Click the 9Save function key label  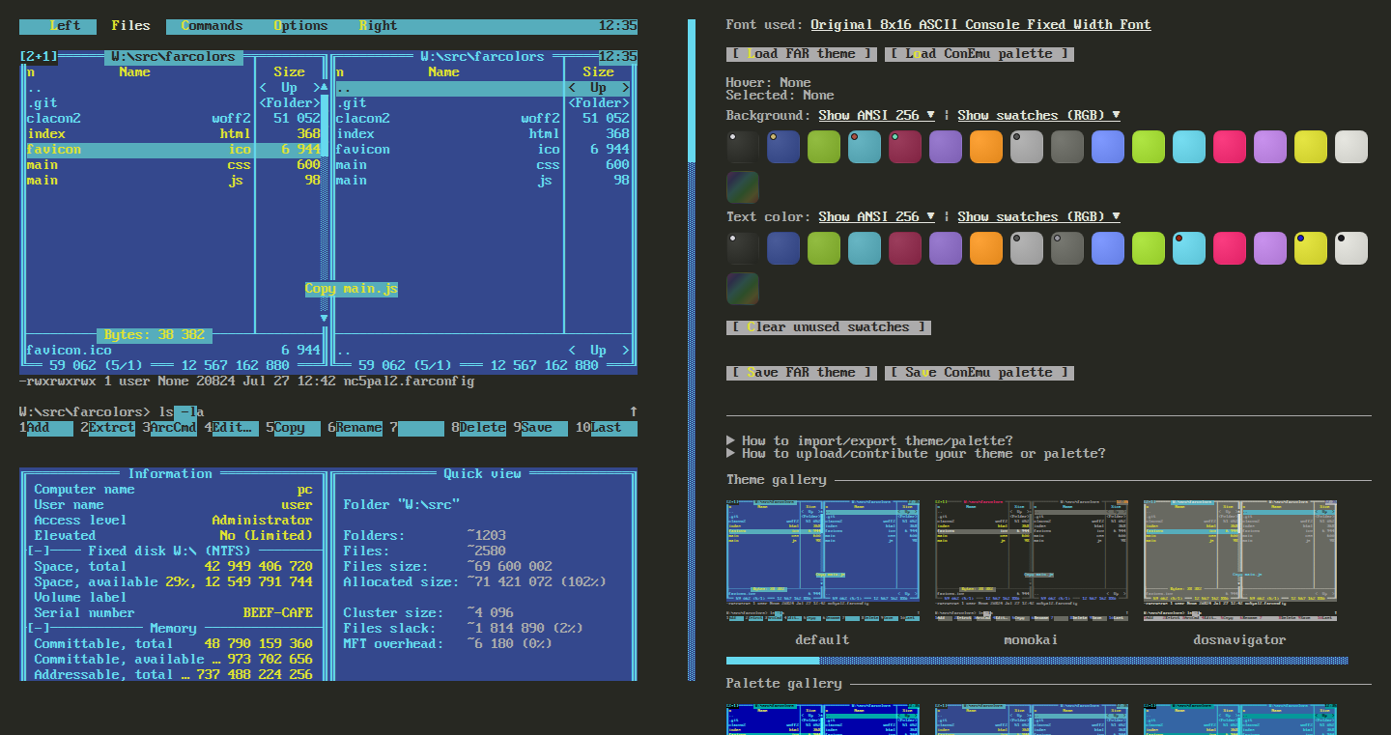tap(541, 428)
